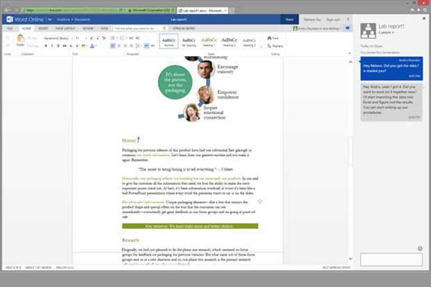Click the Redo arrow icon
The image size is (431, 287).
[8, 46]
